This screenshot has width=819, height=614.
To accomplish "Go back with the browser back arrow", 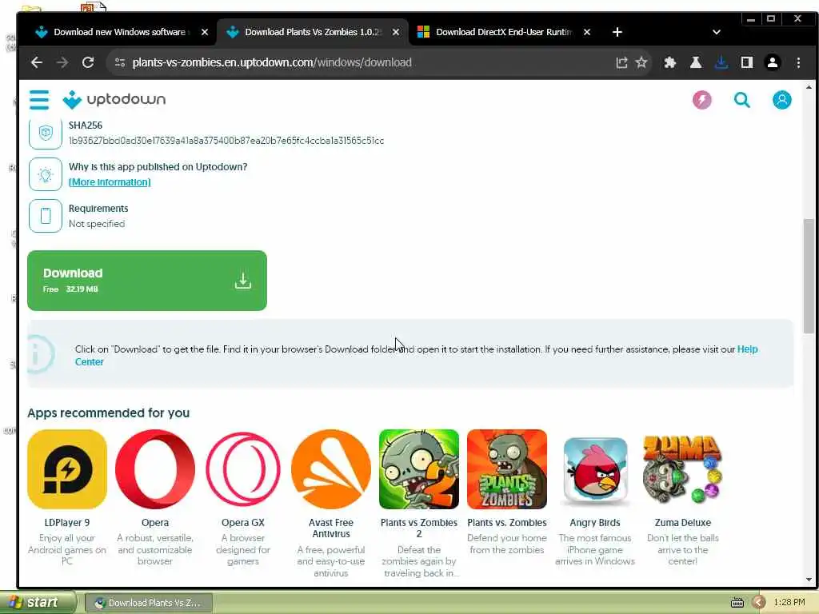I will [x=37, y=62].
